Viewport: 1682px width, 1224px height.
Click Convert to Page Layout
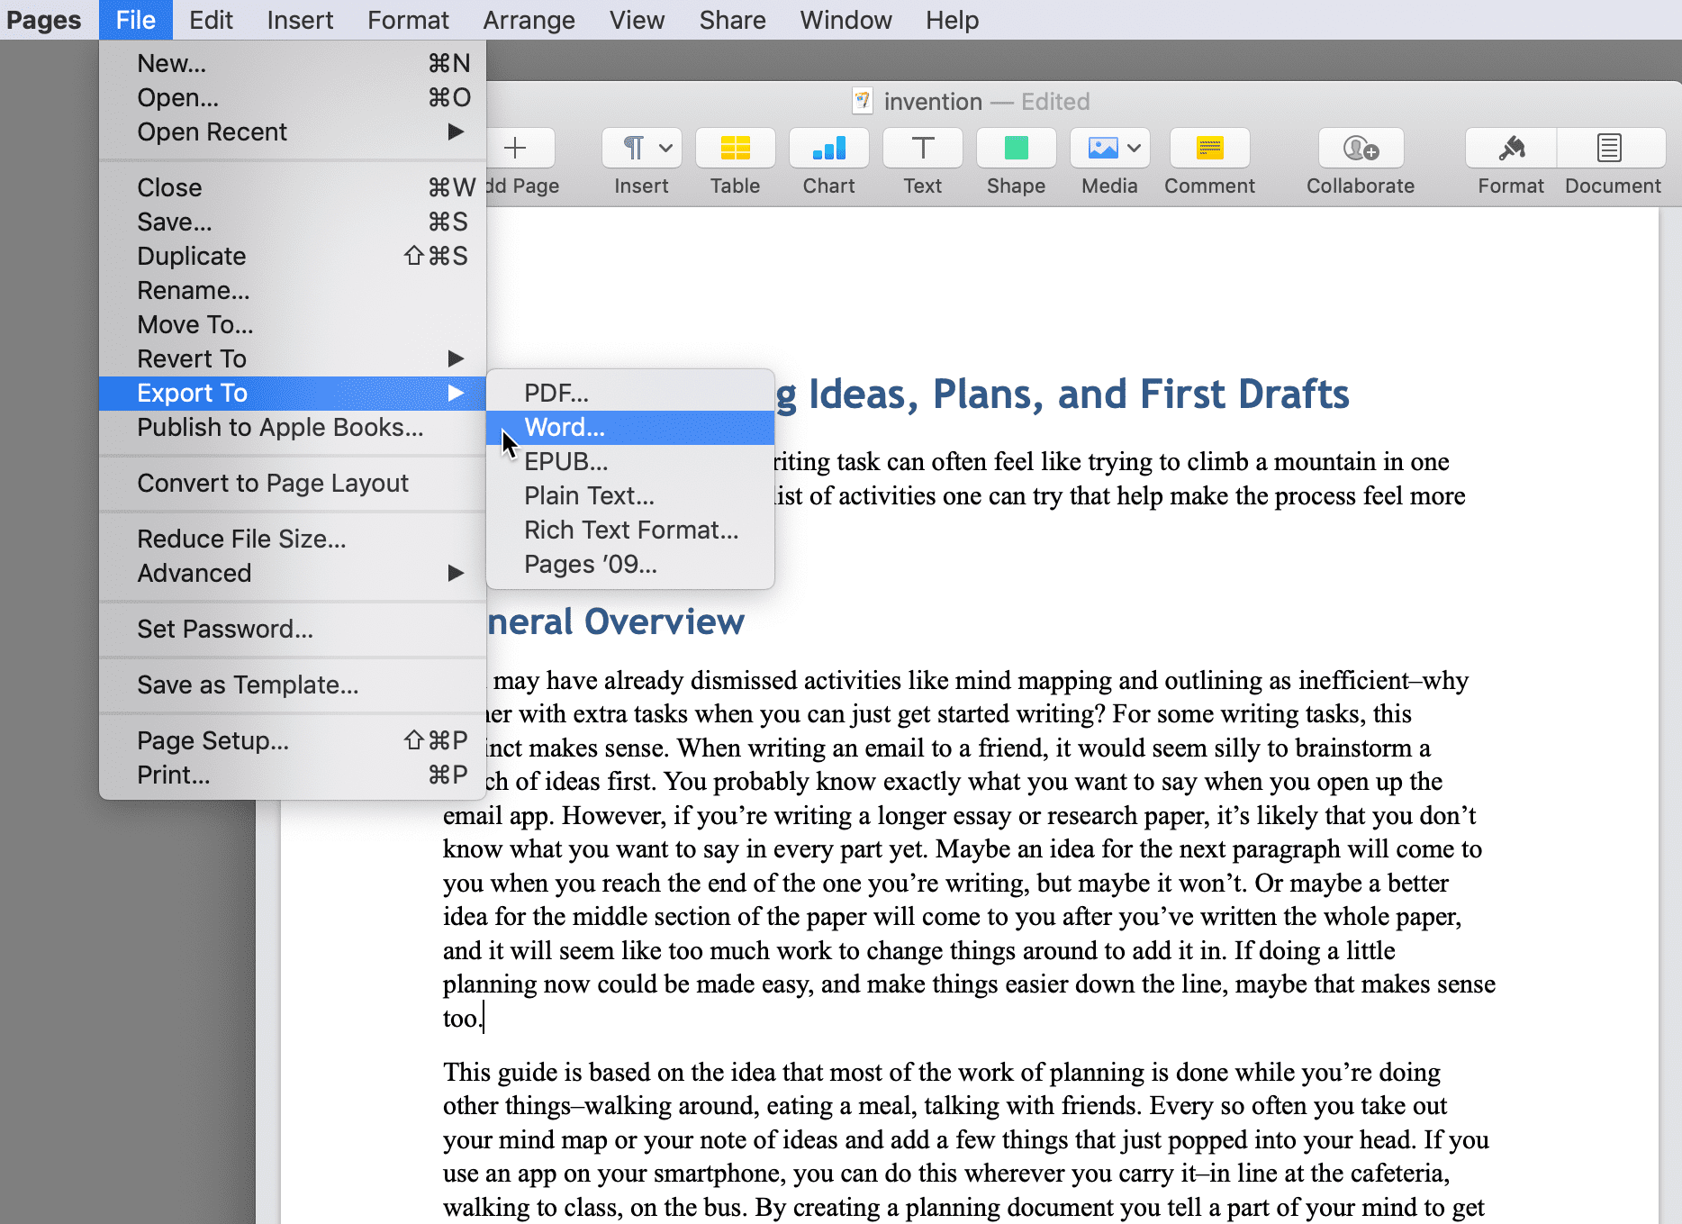293,483
